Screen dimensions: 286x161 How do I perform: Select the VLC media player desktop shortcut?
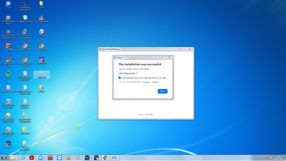tap(41, 19)
